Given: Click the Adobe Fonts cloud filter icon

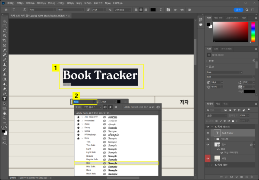Looking at the screenshot, I should tap(105, 107).
